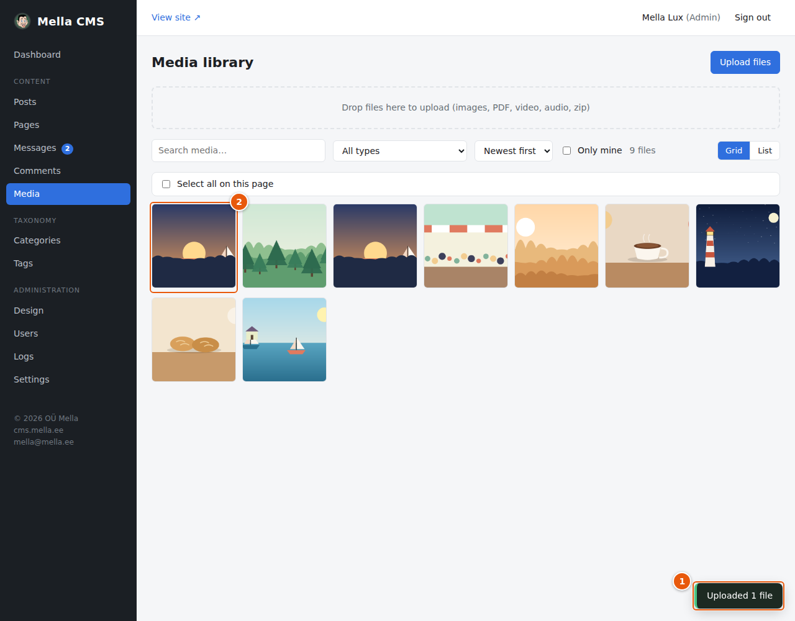The width and height of the screenshot is (795, 621).
Task: Open the orange desert dunes thumbnail
Action: pos(556,246)
